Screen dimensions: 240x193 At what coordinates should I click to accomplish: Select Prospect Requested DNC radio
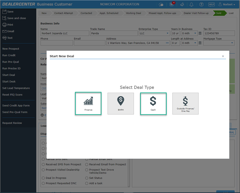click(x=43, y=183)
